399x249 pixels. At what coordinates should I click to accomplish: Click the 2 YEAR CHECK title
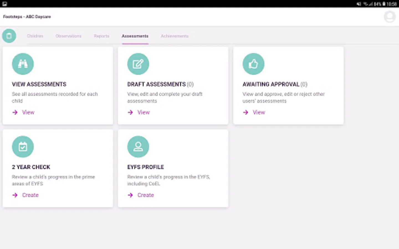click(x=31, y=167)
